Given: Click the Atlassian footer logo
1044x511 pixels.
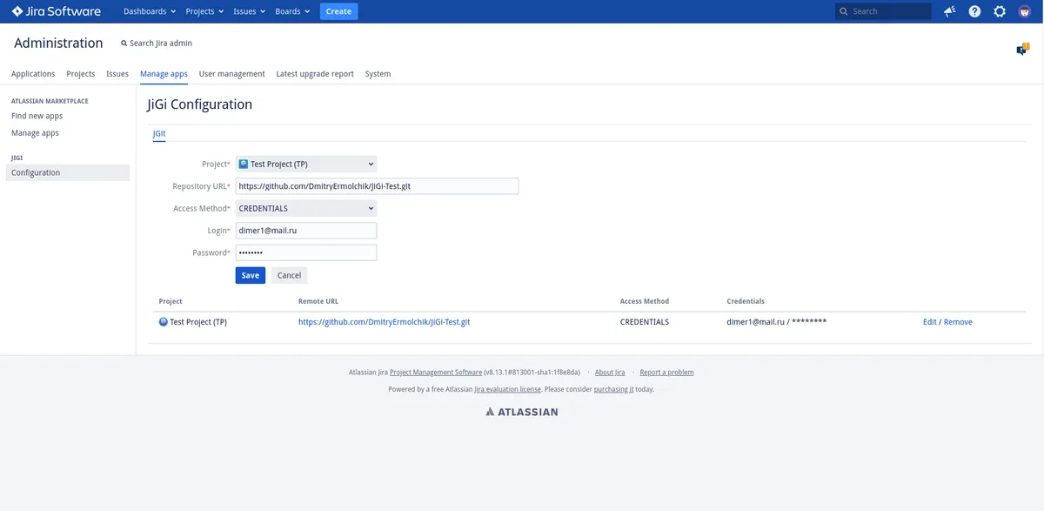Looking at the screenshot, I should [522, 412].
